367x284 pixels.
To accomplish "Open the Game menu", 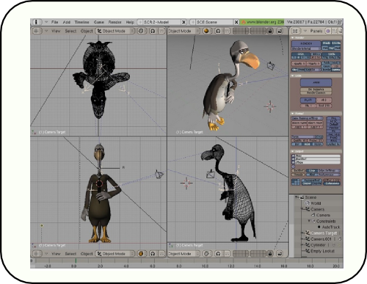I will tap(99, 22).
